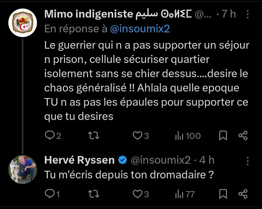Screen dimensions: 262x209
Task: Share Mimo indigeniste's tweet
Action: [x=243, y=135]
